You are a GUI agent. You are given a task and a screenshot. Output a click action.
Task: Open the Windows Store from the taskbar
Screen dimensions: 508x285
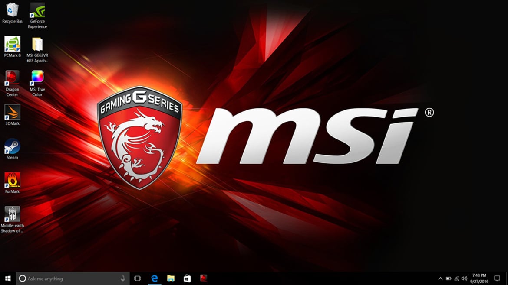point(187,278)
